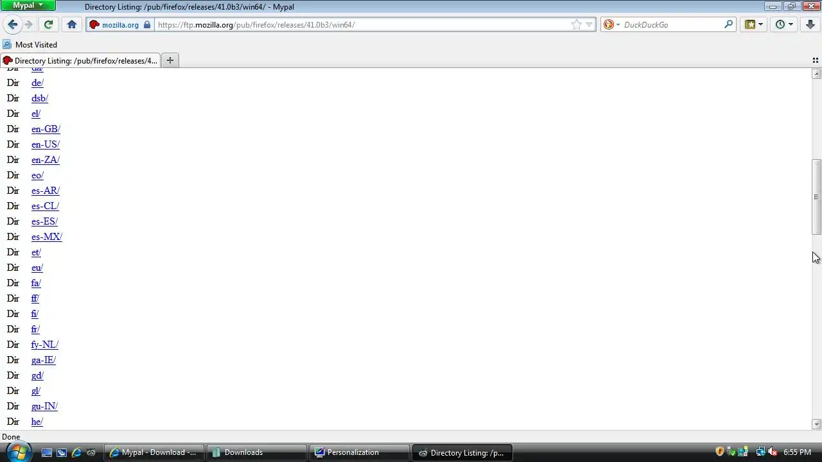This screenshot has width=822, height=462.
Task: Open the es-MX/ directory link
Action: coord(47,237)
